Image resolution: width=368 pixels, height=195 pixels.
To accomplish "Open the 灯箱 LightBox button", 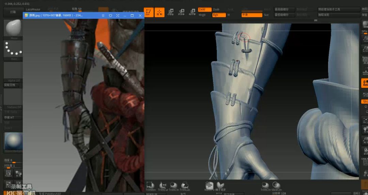I will pyautogui.click(x=13, y=12).
